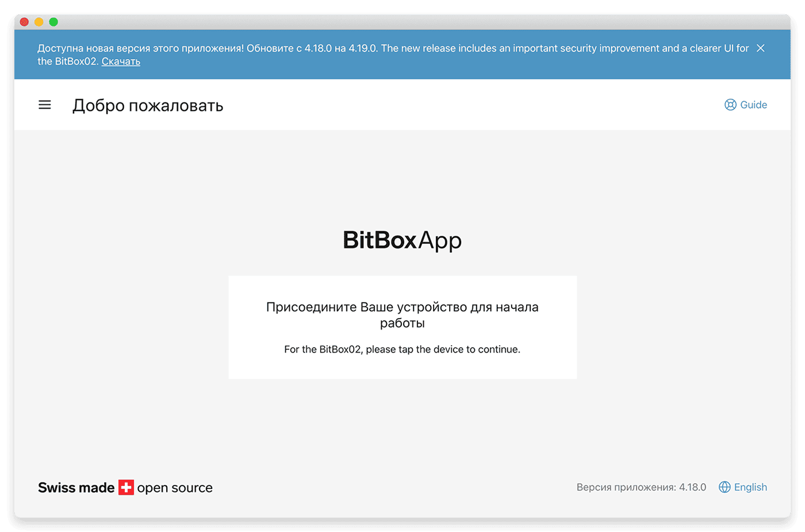Image resolution: width=805 pixels, height=532 pixels.
Task: Click the Swiss made label
Action: 76,488
